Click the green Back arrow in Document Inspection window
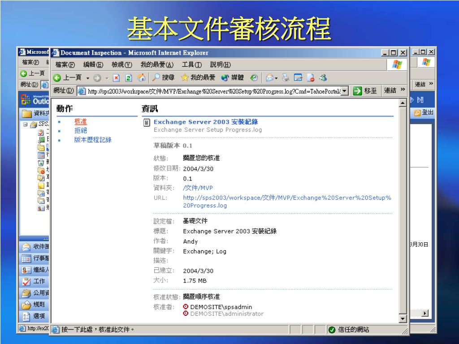The height and width of the screenshot is (344, 459). (57, 77)
